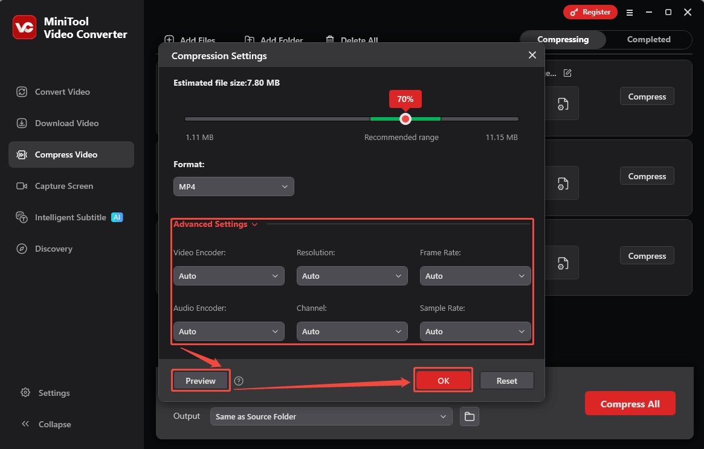Screen dimensions: 704x449
Task: Open the Resolution dropdown
Action: 352,276
